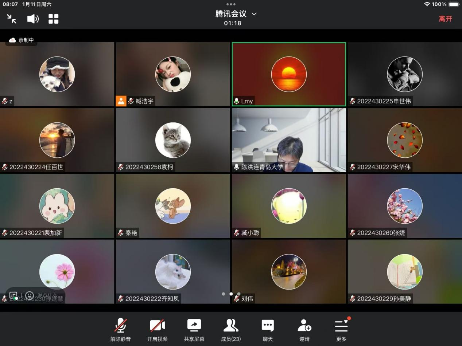Image resolution: width=462 pixels, height=346 pixels.
Task: Tap the 录制中 cloud recording indicator
Action: [x=22, y=40]
